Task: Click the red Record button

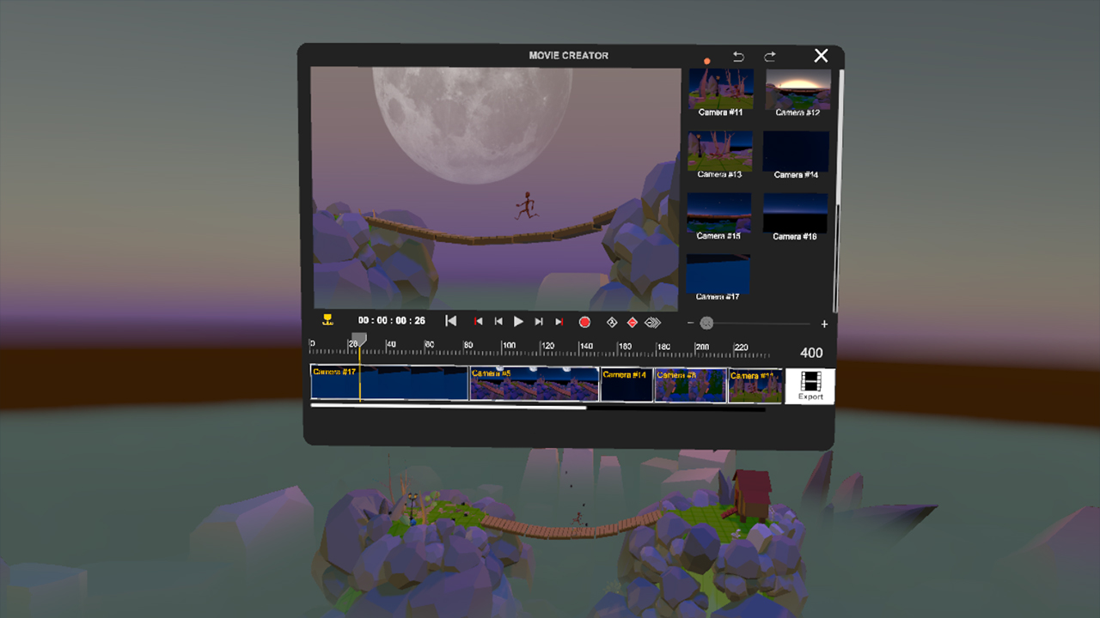Action: 584,322
